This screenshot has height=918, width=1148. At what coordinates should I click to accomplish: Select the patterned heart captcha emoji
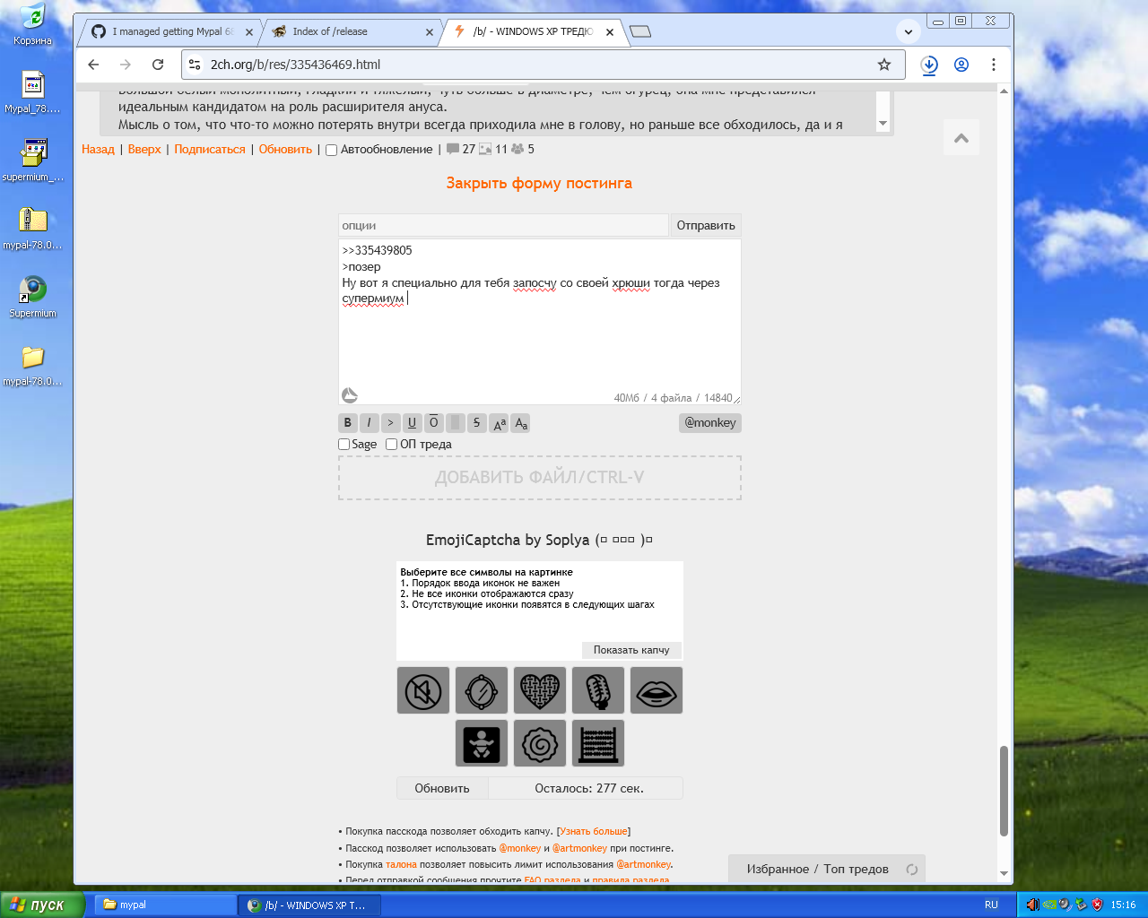pos(540,690)
